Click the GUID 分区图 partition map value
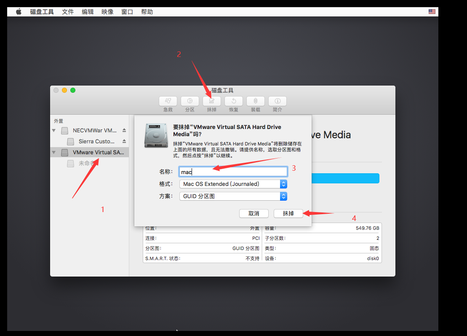Image resolution: width=467 pixels, height=336 pixels. pos(246,248)
